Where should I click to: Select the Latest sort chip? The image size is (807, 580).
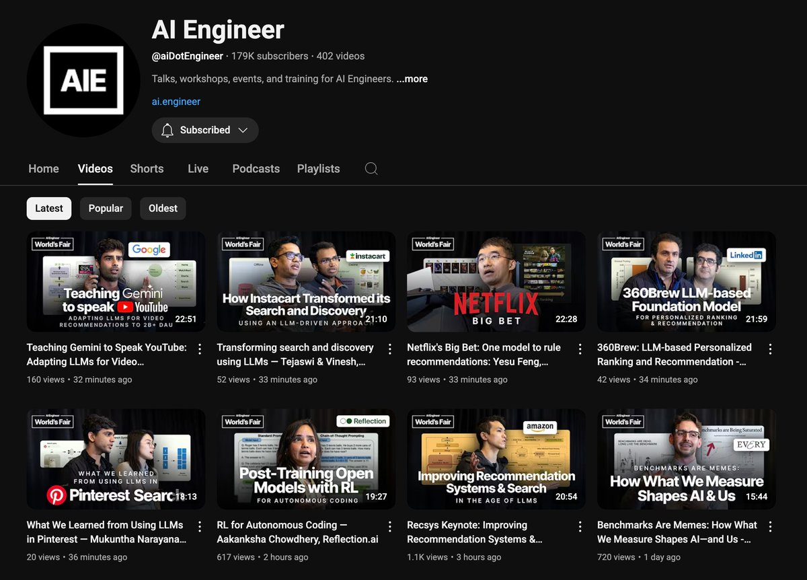[49, 209]
